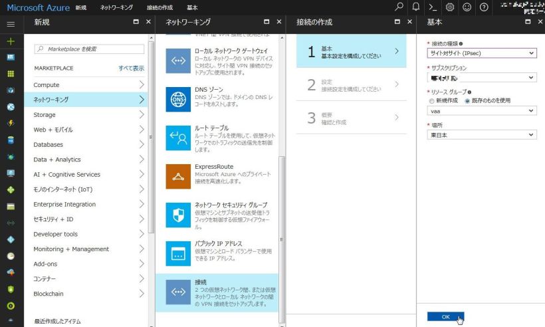545x327 pixels.
Task: Select 新規作成 resource group radio button
Action: (430, 100)
